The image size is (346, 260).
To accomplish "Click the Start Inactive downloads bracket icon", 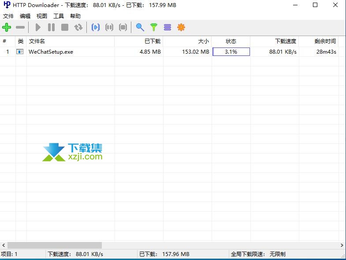I will pyautogui.click(x=96, y=27).
